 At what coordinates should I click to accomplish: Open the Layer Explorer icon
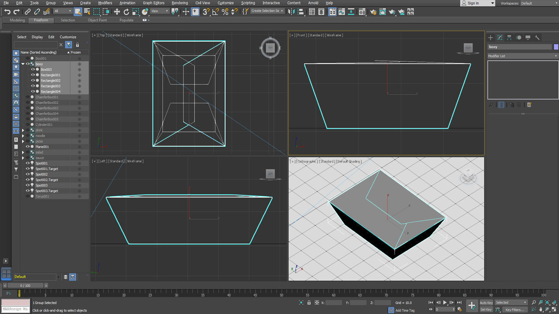coord(321,12)
